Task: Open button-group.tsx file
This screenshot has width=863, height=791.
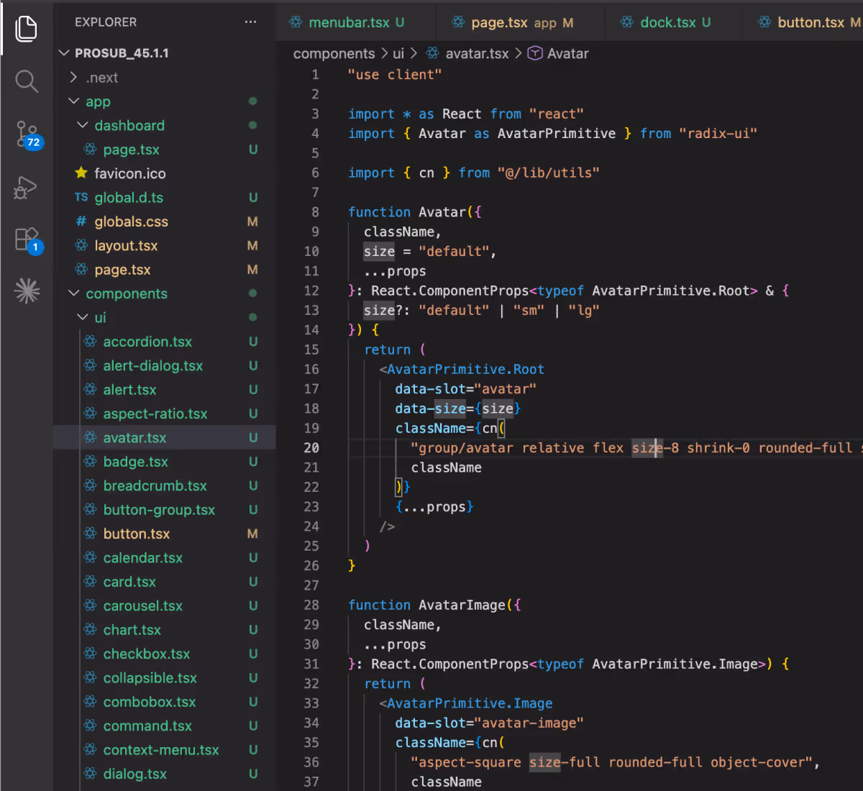Action: [165, 510]
